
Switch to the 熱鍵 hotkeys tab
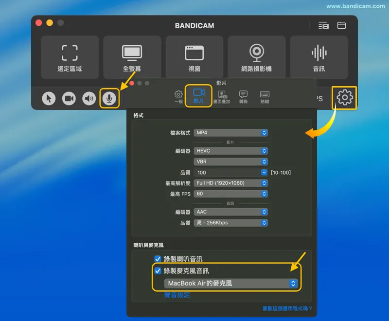point(265,97)
